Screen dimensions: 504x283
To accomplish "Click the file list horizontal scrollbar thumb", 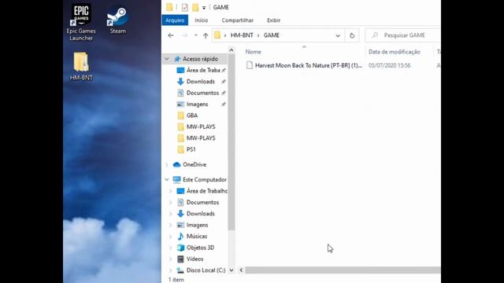I will click(343, 270).
